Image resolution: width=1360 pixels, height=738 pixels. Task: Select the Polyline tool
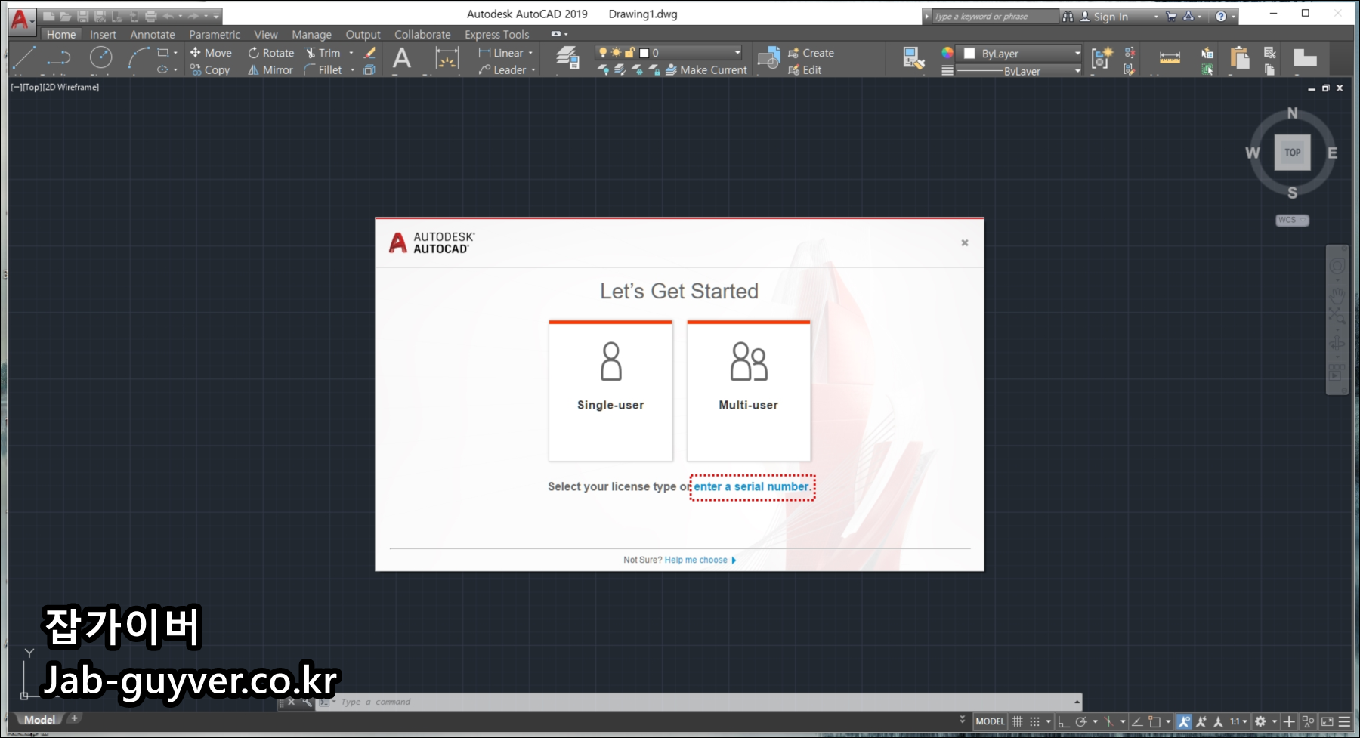59,58
